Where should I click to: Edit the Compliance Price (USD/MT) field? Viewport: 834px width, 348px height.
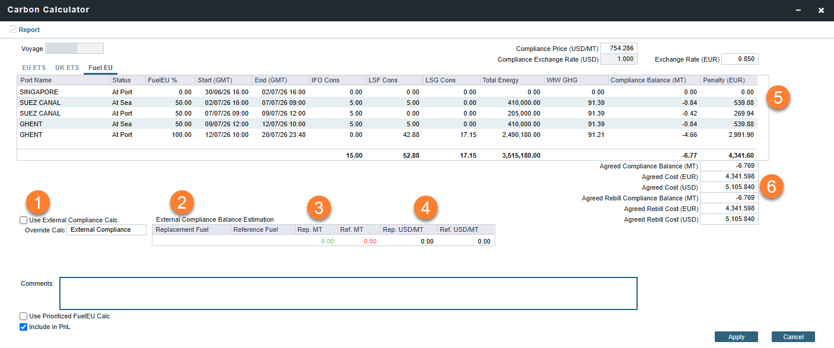[x=619, y=48]
